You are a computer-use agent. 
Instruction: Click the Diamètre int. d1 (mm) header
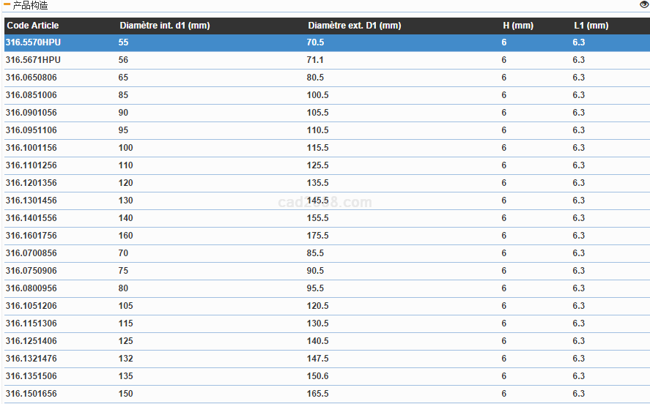(x=164, y=26)
